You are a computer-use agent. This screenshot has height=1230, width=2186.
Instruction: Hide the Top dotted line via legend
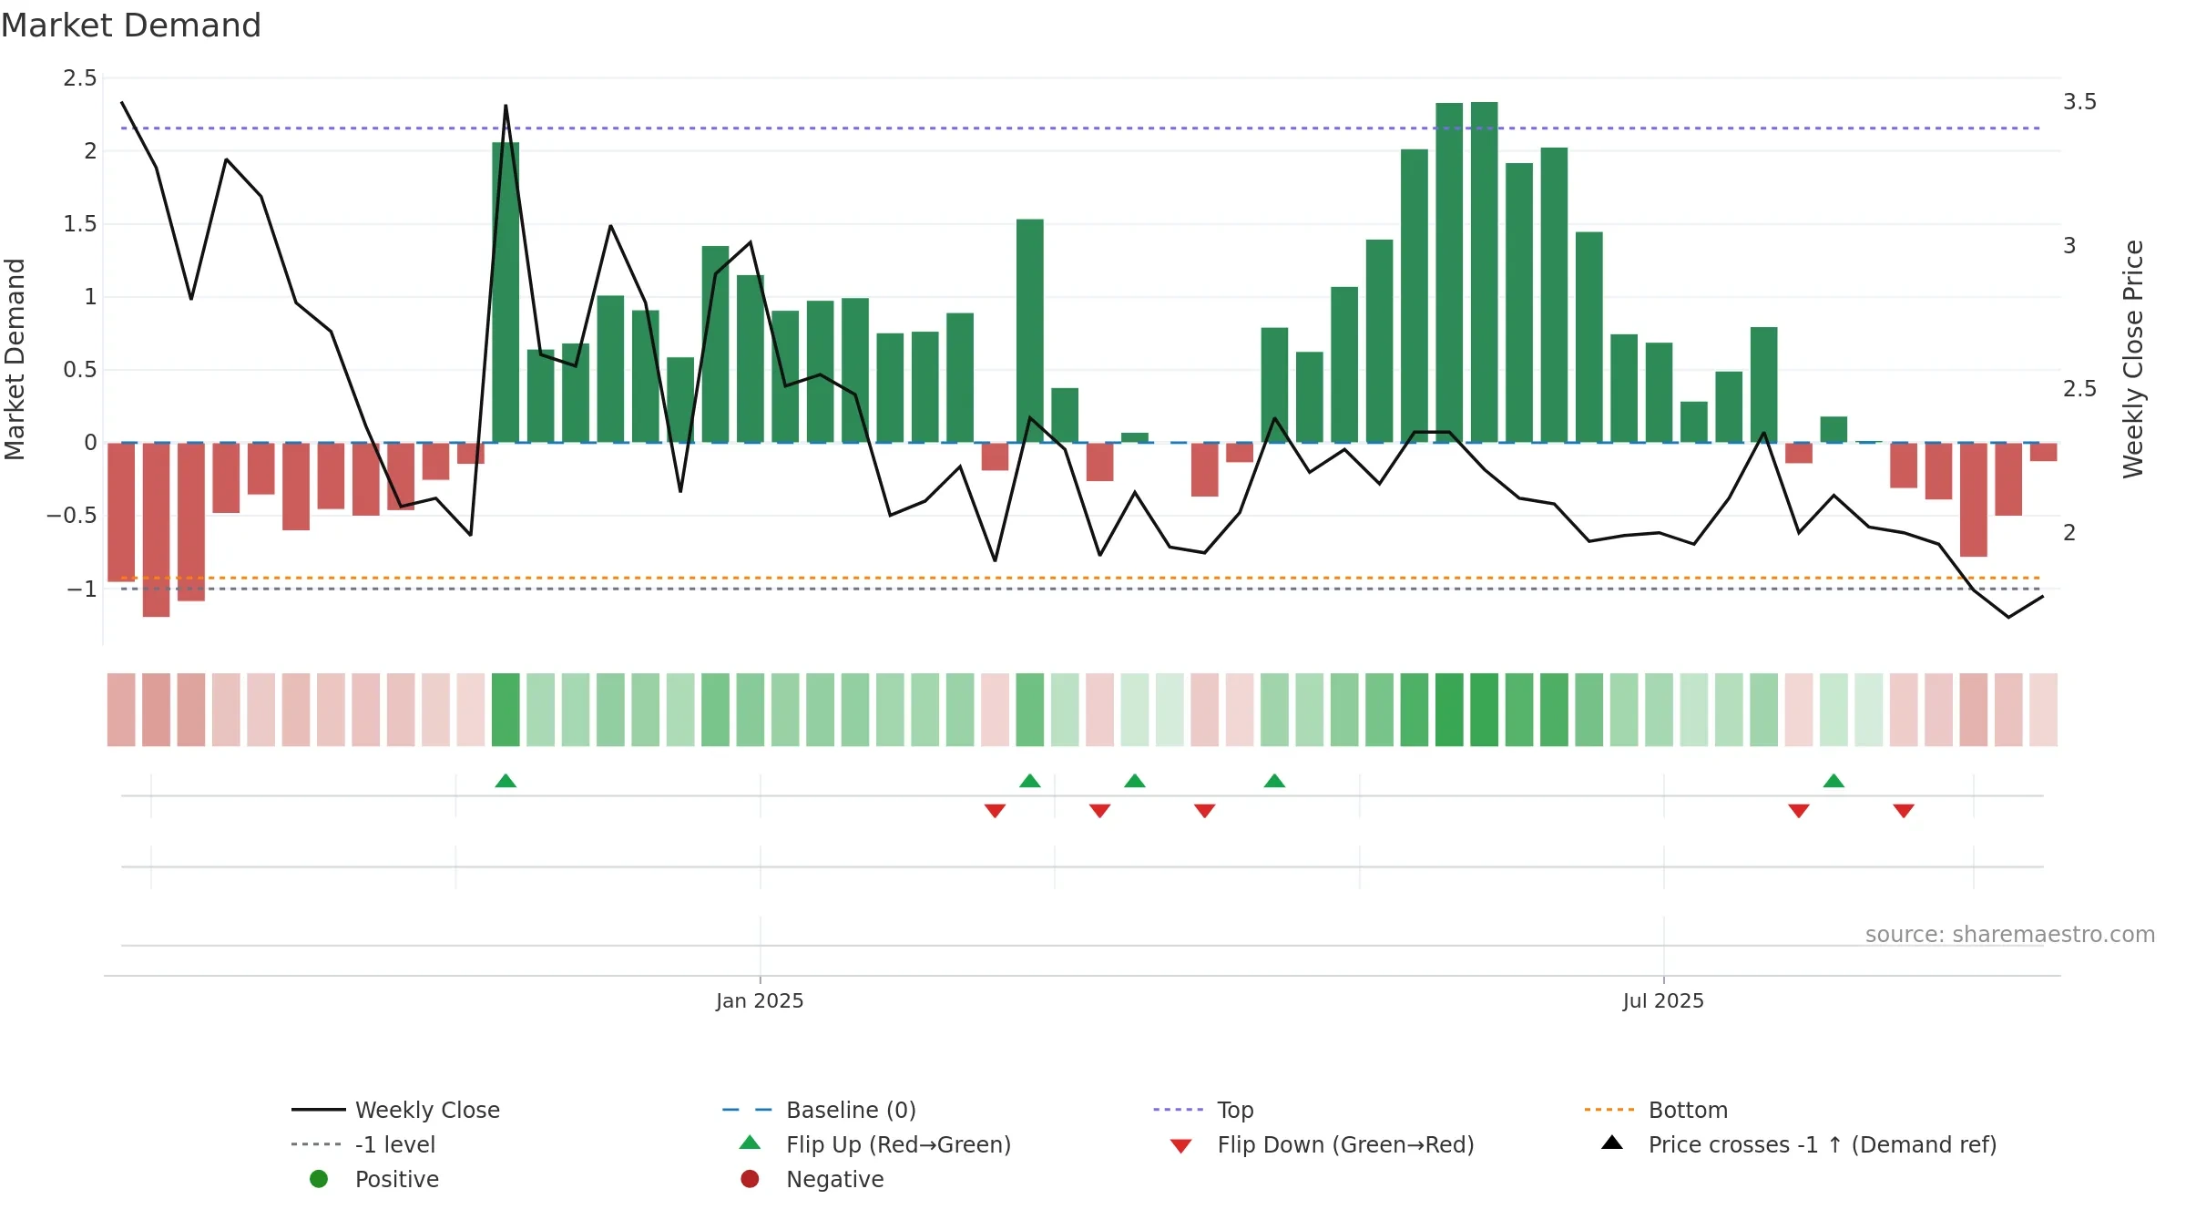tap(1203, 1110)
